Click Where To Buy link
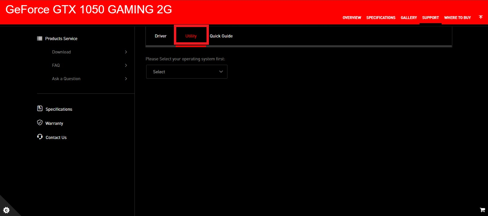Image resolution: width=488 pixels, height=216 pixels. pos(457,18)
